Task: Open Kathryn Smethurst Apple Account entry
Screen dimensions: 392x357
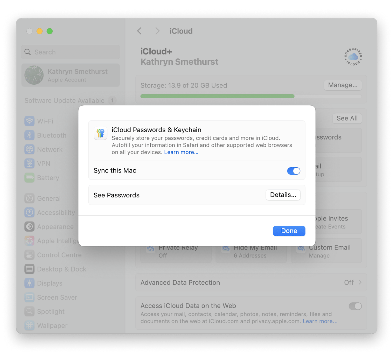Action: coord(71,75)
